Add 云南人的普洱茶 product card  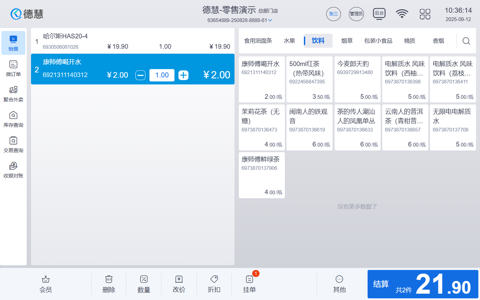tap(405, 127)
